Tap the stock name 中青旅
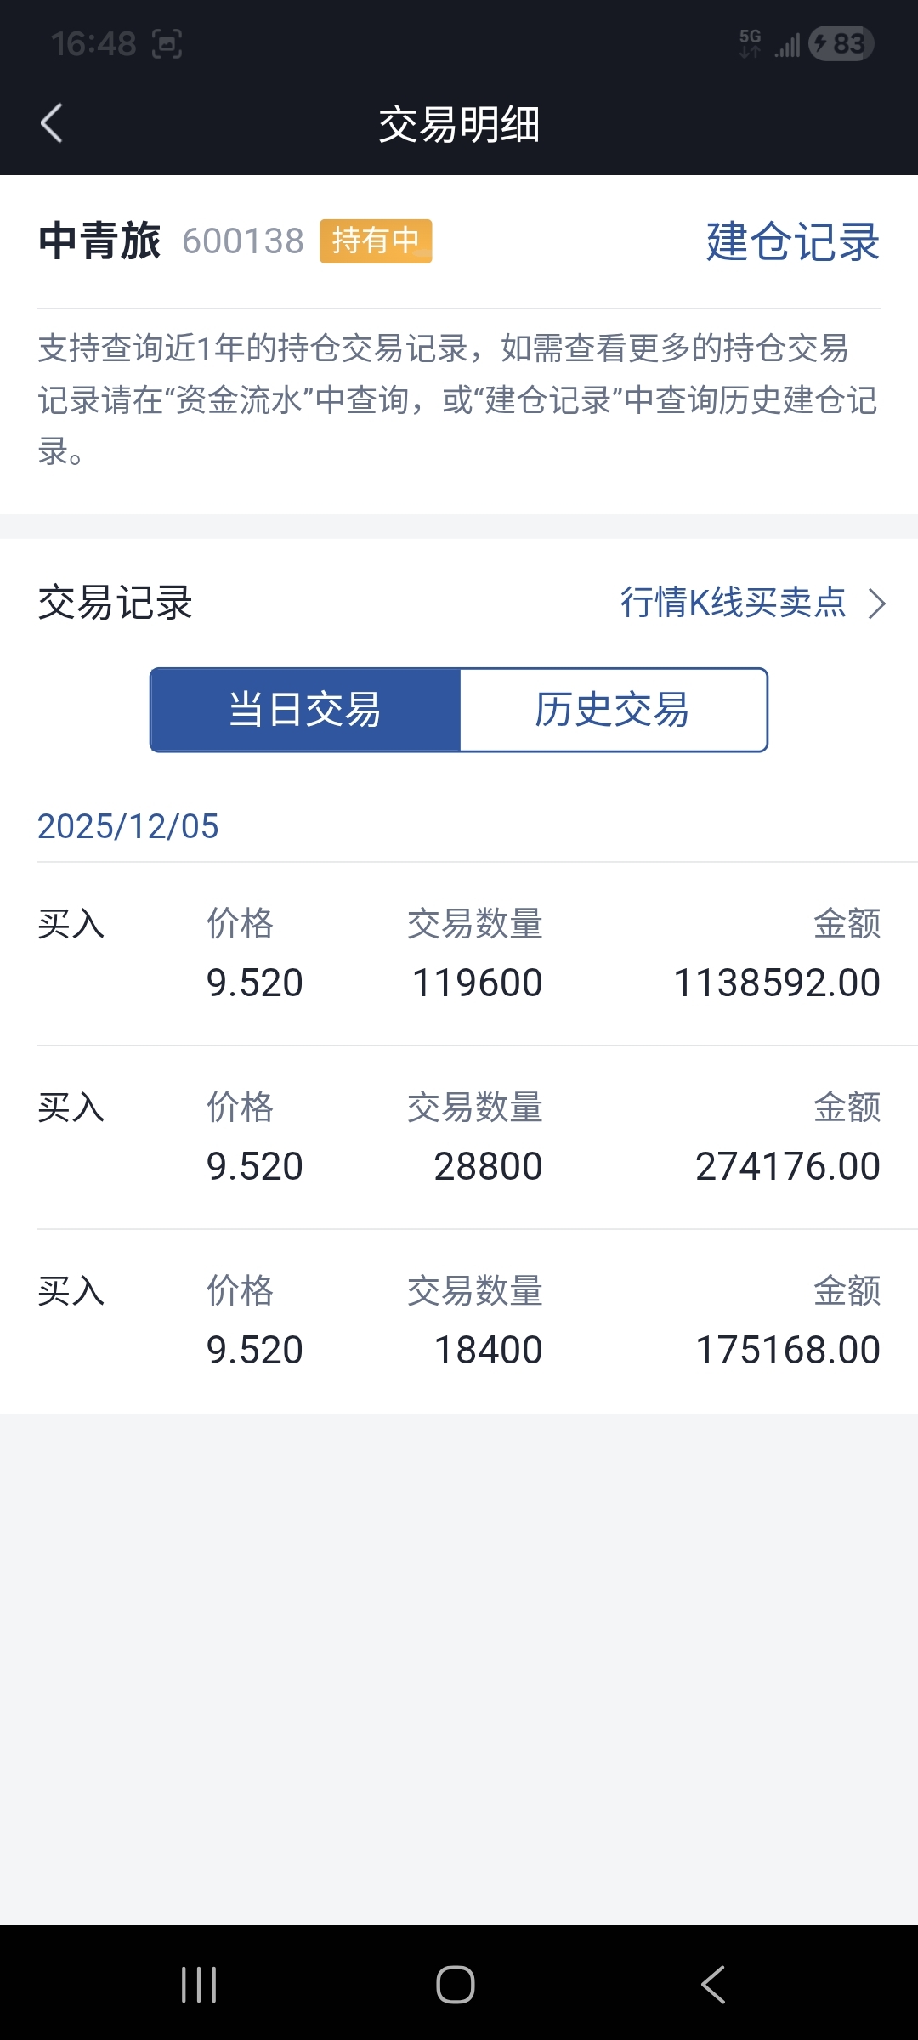Viewport: 918px width, 2040px height. (99, 241)
